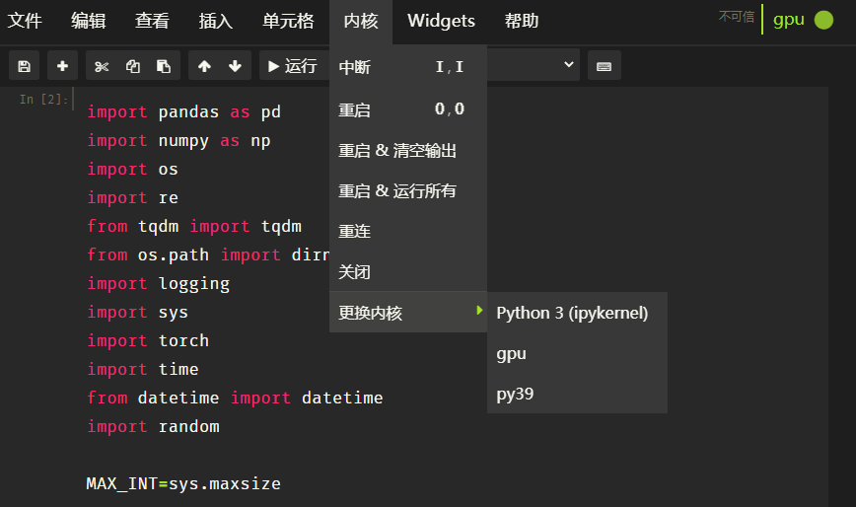The image size is (856, 507).
Task: Switch kernel to gpu in submenu
Action: tap(577, 354)
